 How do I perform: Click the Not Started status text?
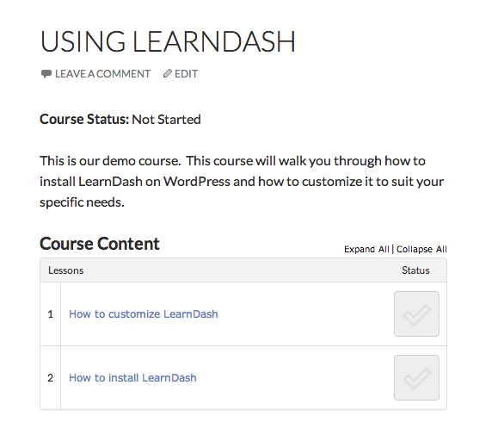[166, 120]
